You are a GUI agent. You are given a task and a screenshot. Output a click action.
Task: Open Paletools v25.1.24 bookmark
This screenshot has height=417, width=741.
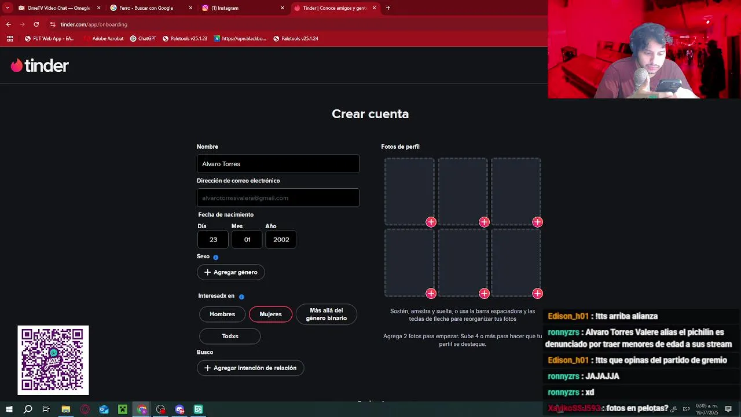295,39
